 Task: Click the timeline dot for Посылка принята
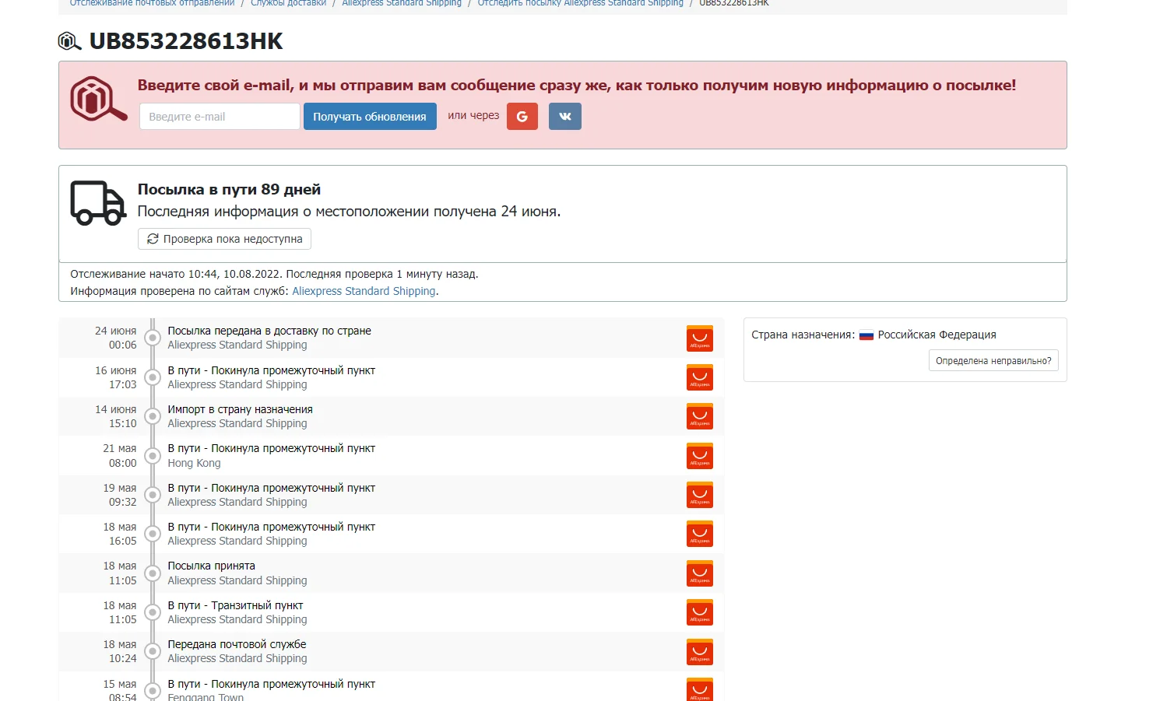tap(153, 573)
